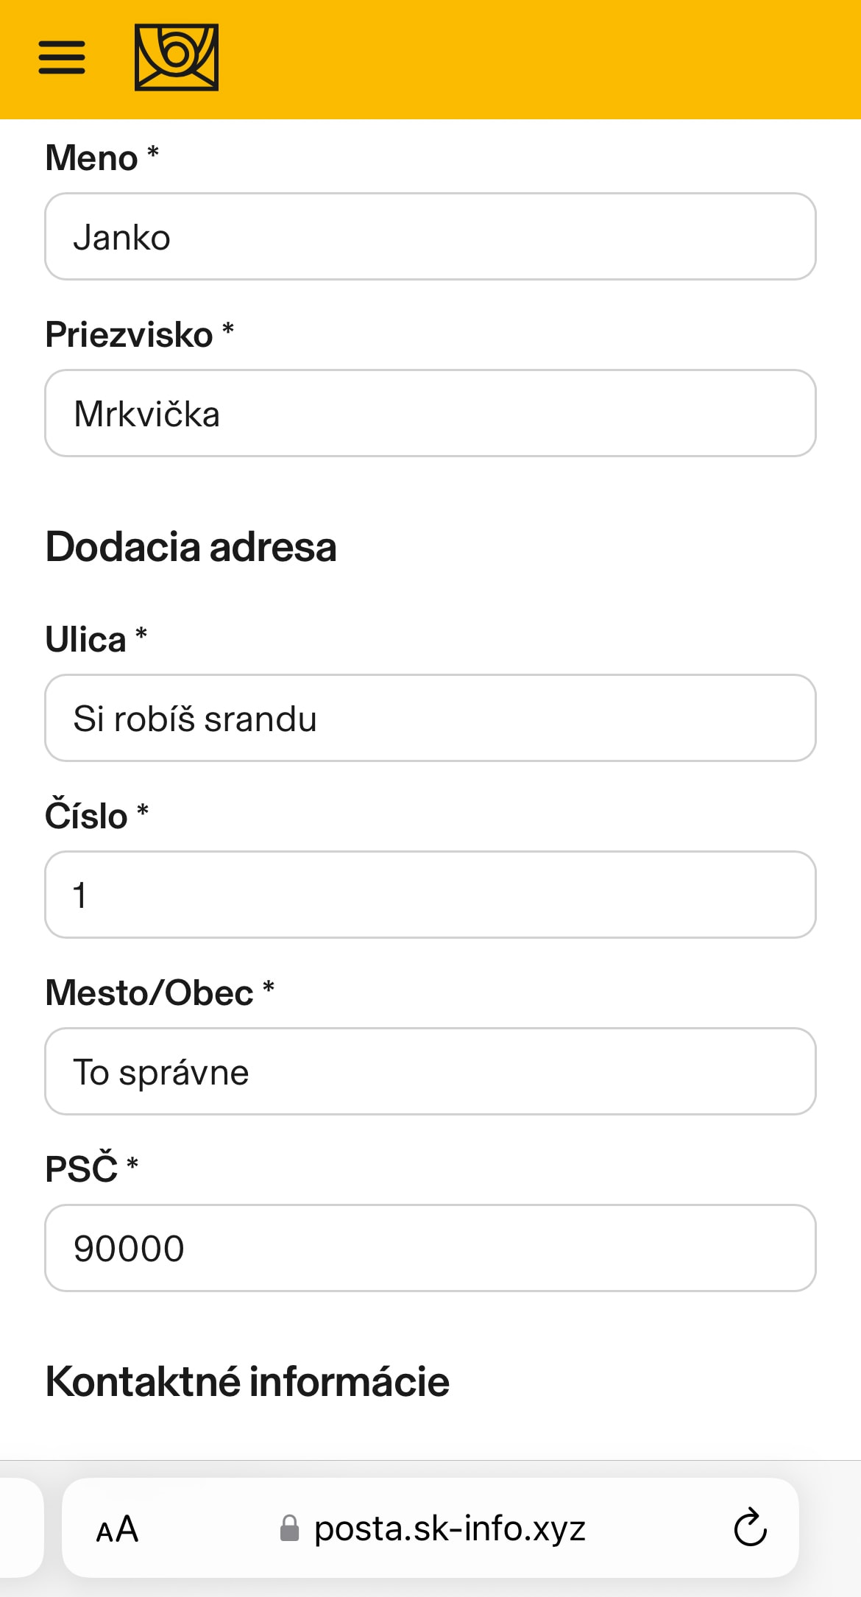Focus the Meno field containing Janko
861x1597 pixels.
[431, 236]
